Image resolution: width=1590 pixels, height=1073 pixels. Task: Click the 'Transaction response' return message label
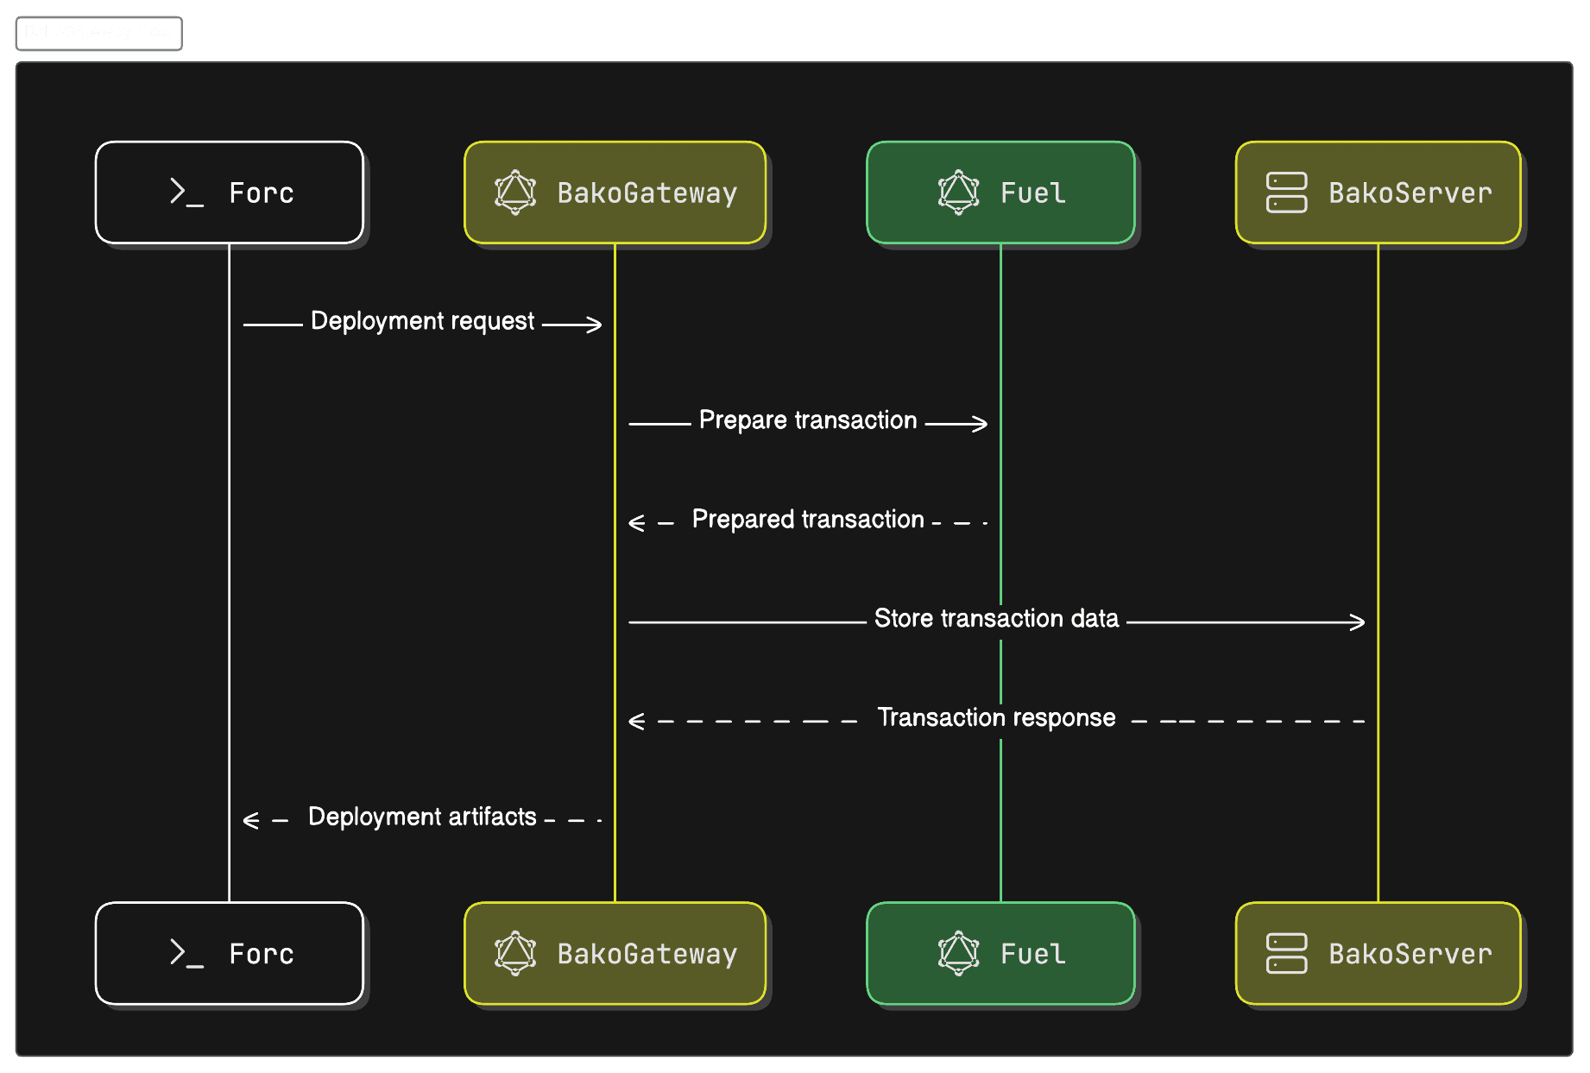click(996, 717)
